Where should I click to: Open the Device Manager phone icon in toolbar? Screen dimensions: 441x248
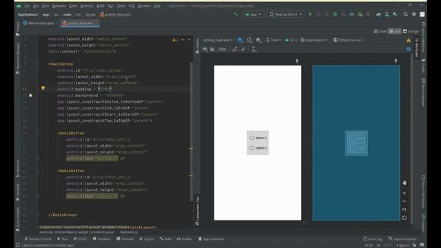387,14
